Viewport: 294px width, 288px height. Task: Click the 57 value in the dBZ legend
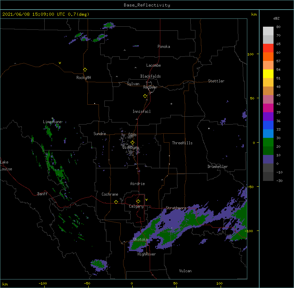[278, 61]
